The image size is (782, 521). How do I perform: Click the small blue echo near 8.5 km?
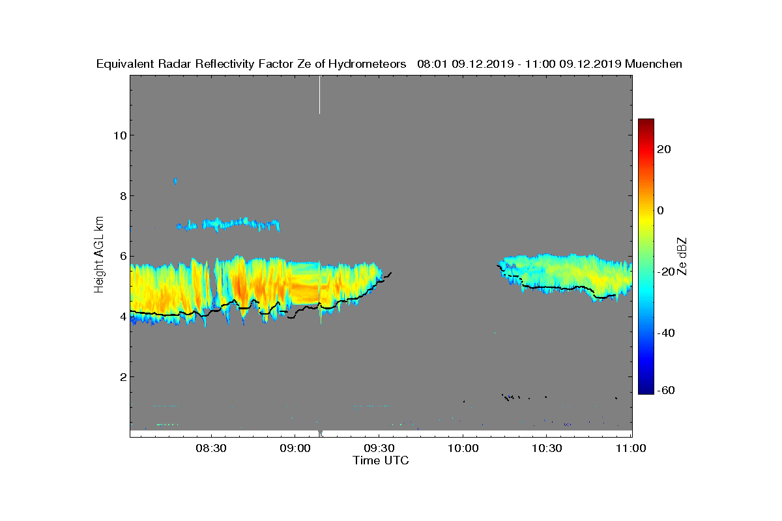(175, 181)
